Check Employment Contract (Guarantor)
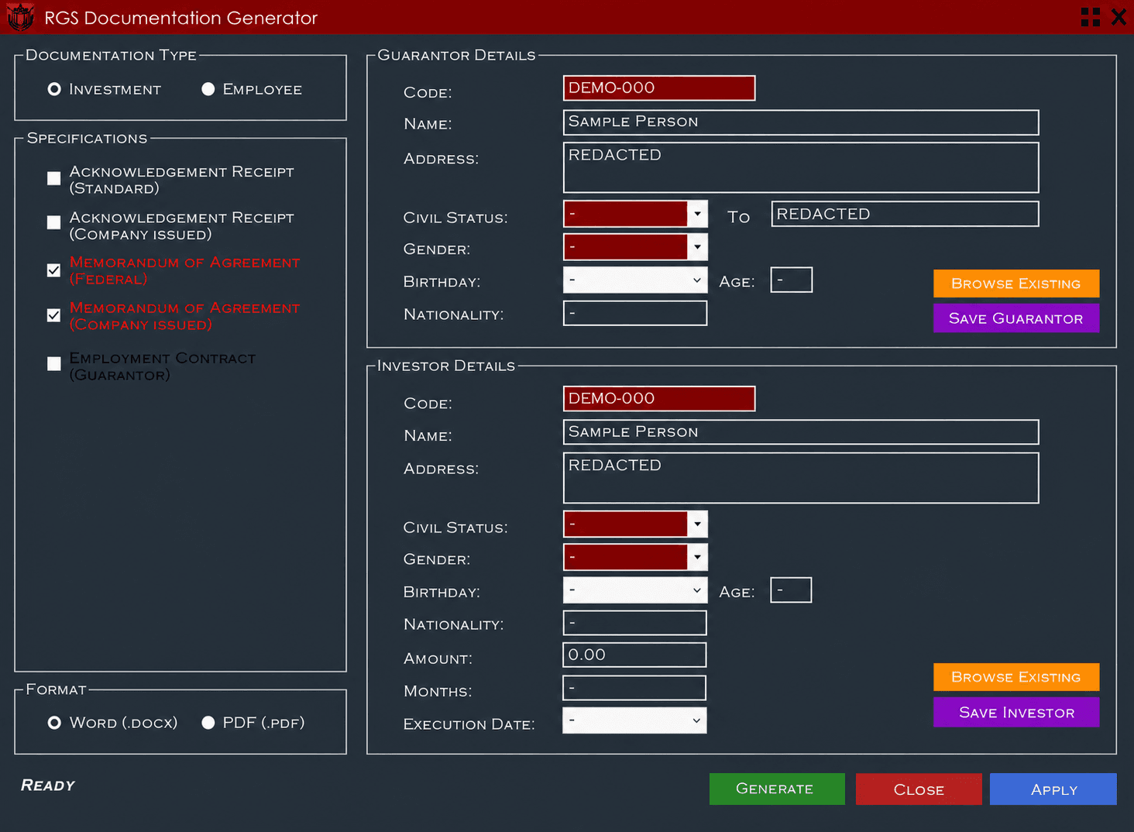Viewport: 1134px width, 832px height. pos(53,363)
